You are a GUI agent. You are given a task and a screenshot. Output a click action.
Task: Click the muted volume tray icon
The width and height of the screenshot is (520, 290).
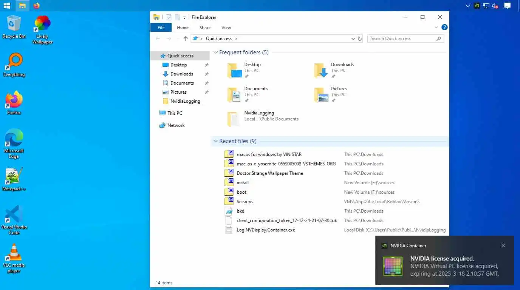click(495, 6)
